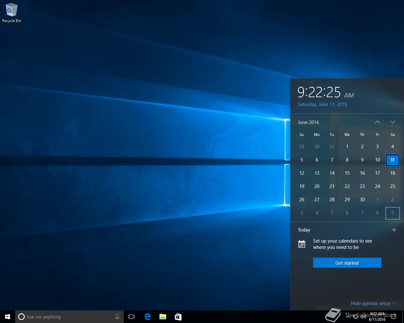
Task: Select June 23 in the calendar
Action: pyautogui.click(x=362, y=186)
